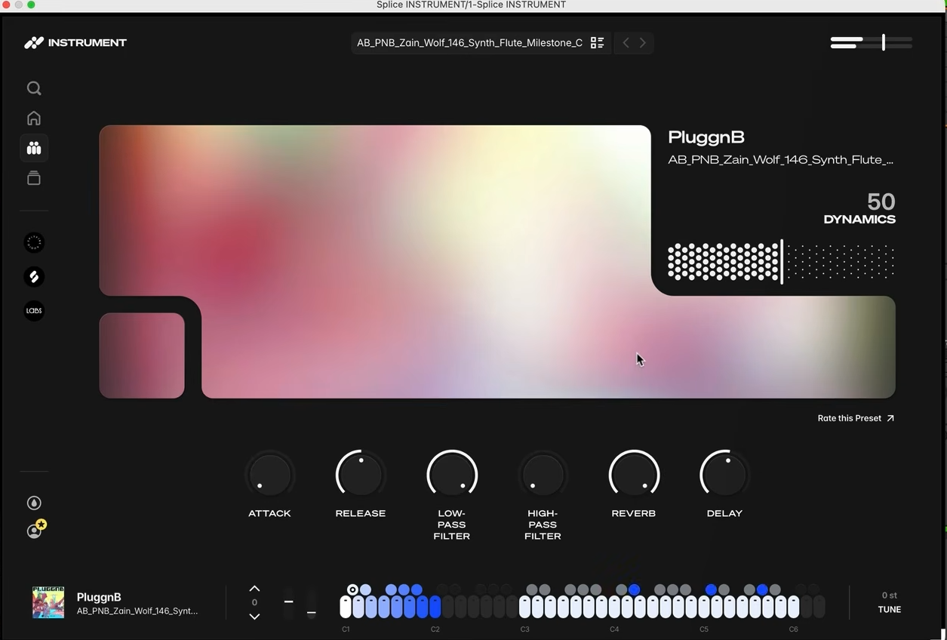
Task: Click the PluggnB album art thumbnail
Action: pos(48,603)
